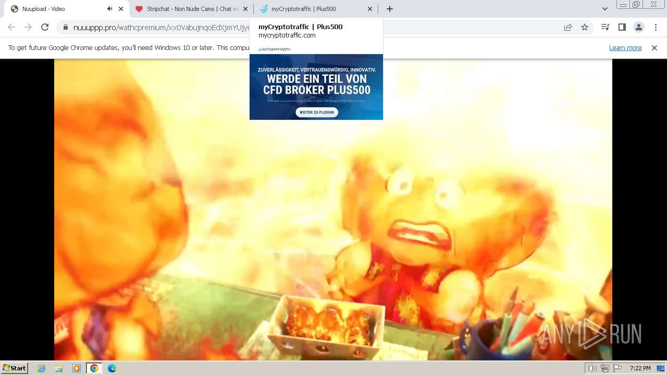The image size is (667, 375).
Task: Open media controls icon
Action: tap(605, 27)
